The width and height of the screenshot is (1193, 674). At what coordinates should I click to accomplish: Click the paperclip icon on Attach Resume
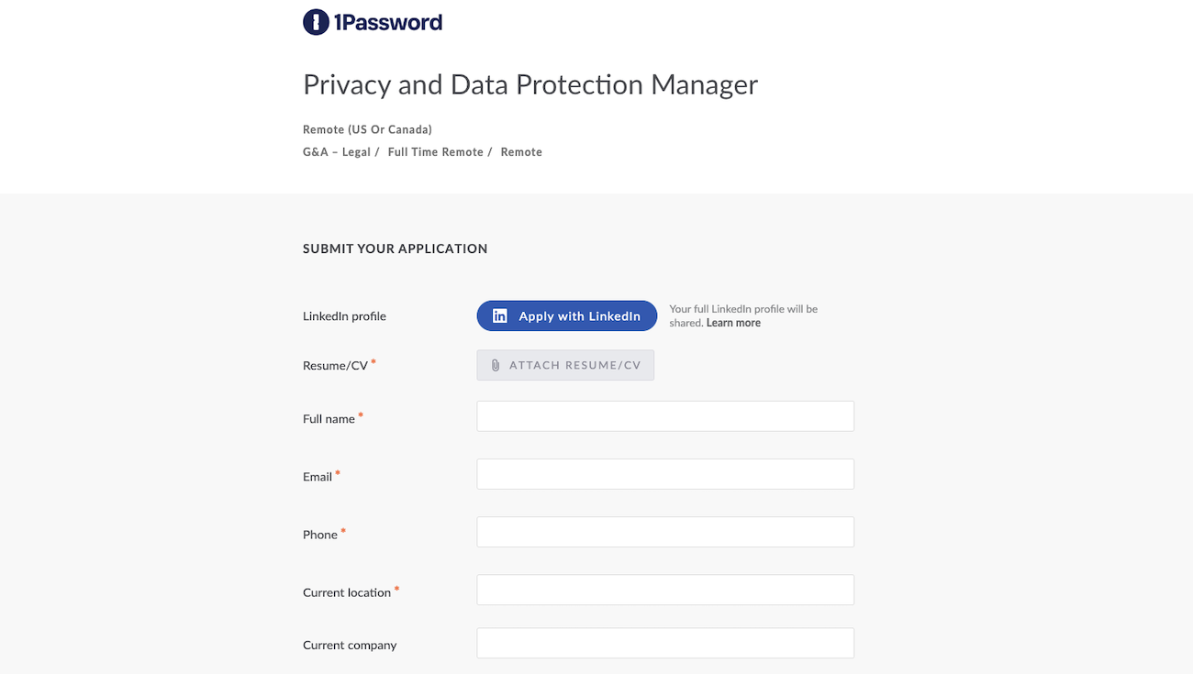tap(496, 365)
